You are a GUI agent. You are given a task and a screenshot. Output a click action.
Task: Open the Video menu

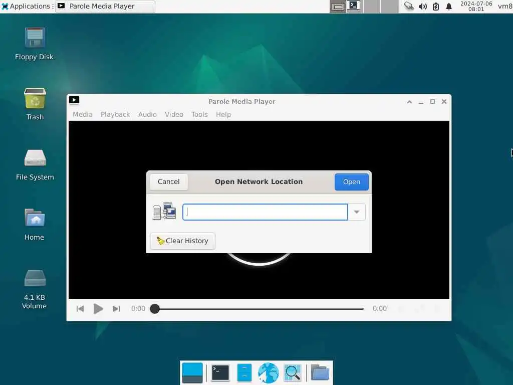174,115
